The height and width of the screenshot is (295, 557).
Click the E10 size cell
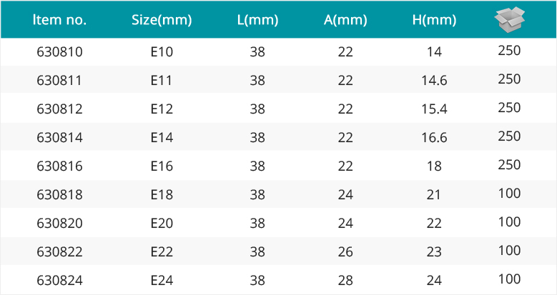coord(162,52)
